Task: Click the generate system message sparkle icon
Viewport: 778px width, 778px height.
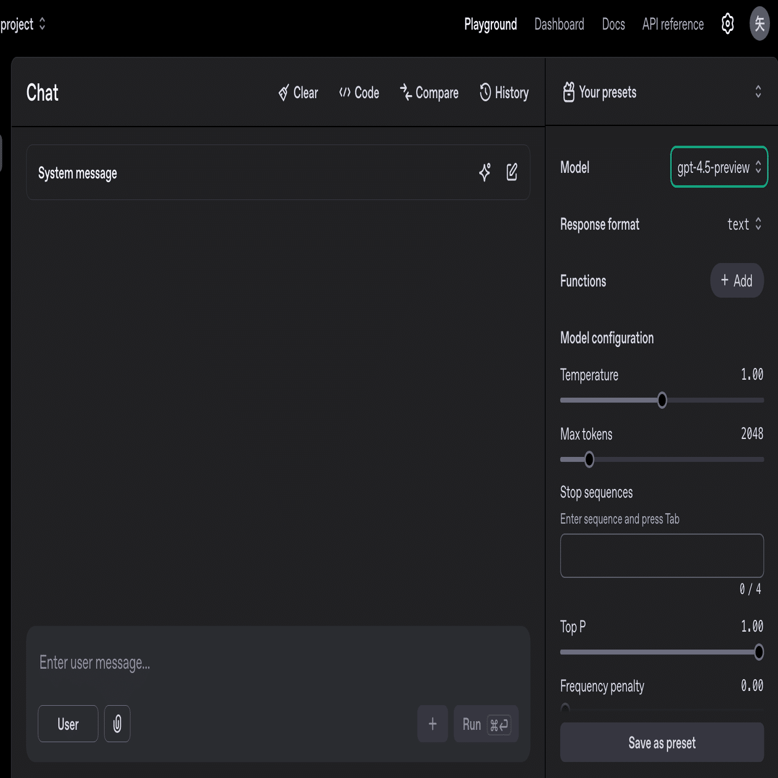Action: point(485,172)
